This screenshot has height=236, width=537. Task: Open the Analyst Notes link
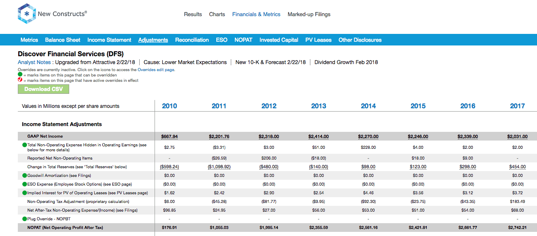coord(34,62)
